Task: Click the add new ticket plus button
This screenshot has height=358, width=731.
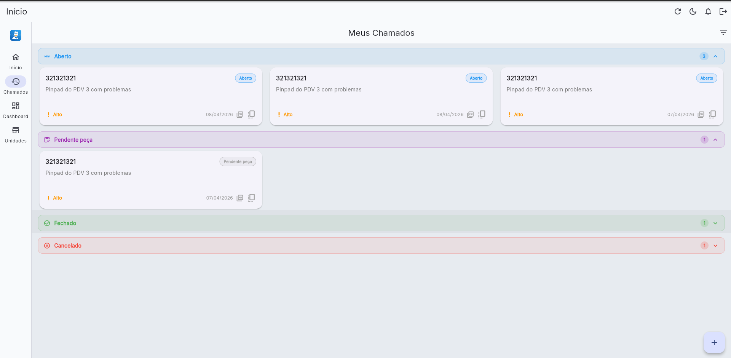Action: 714,342
